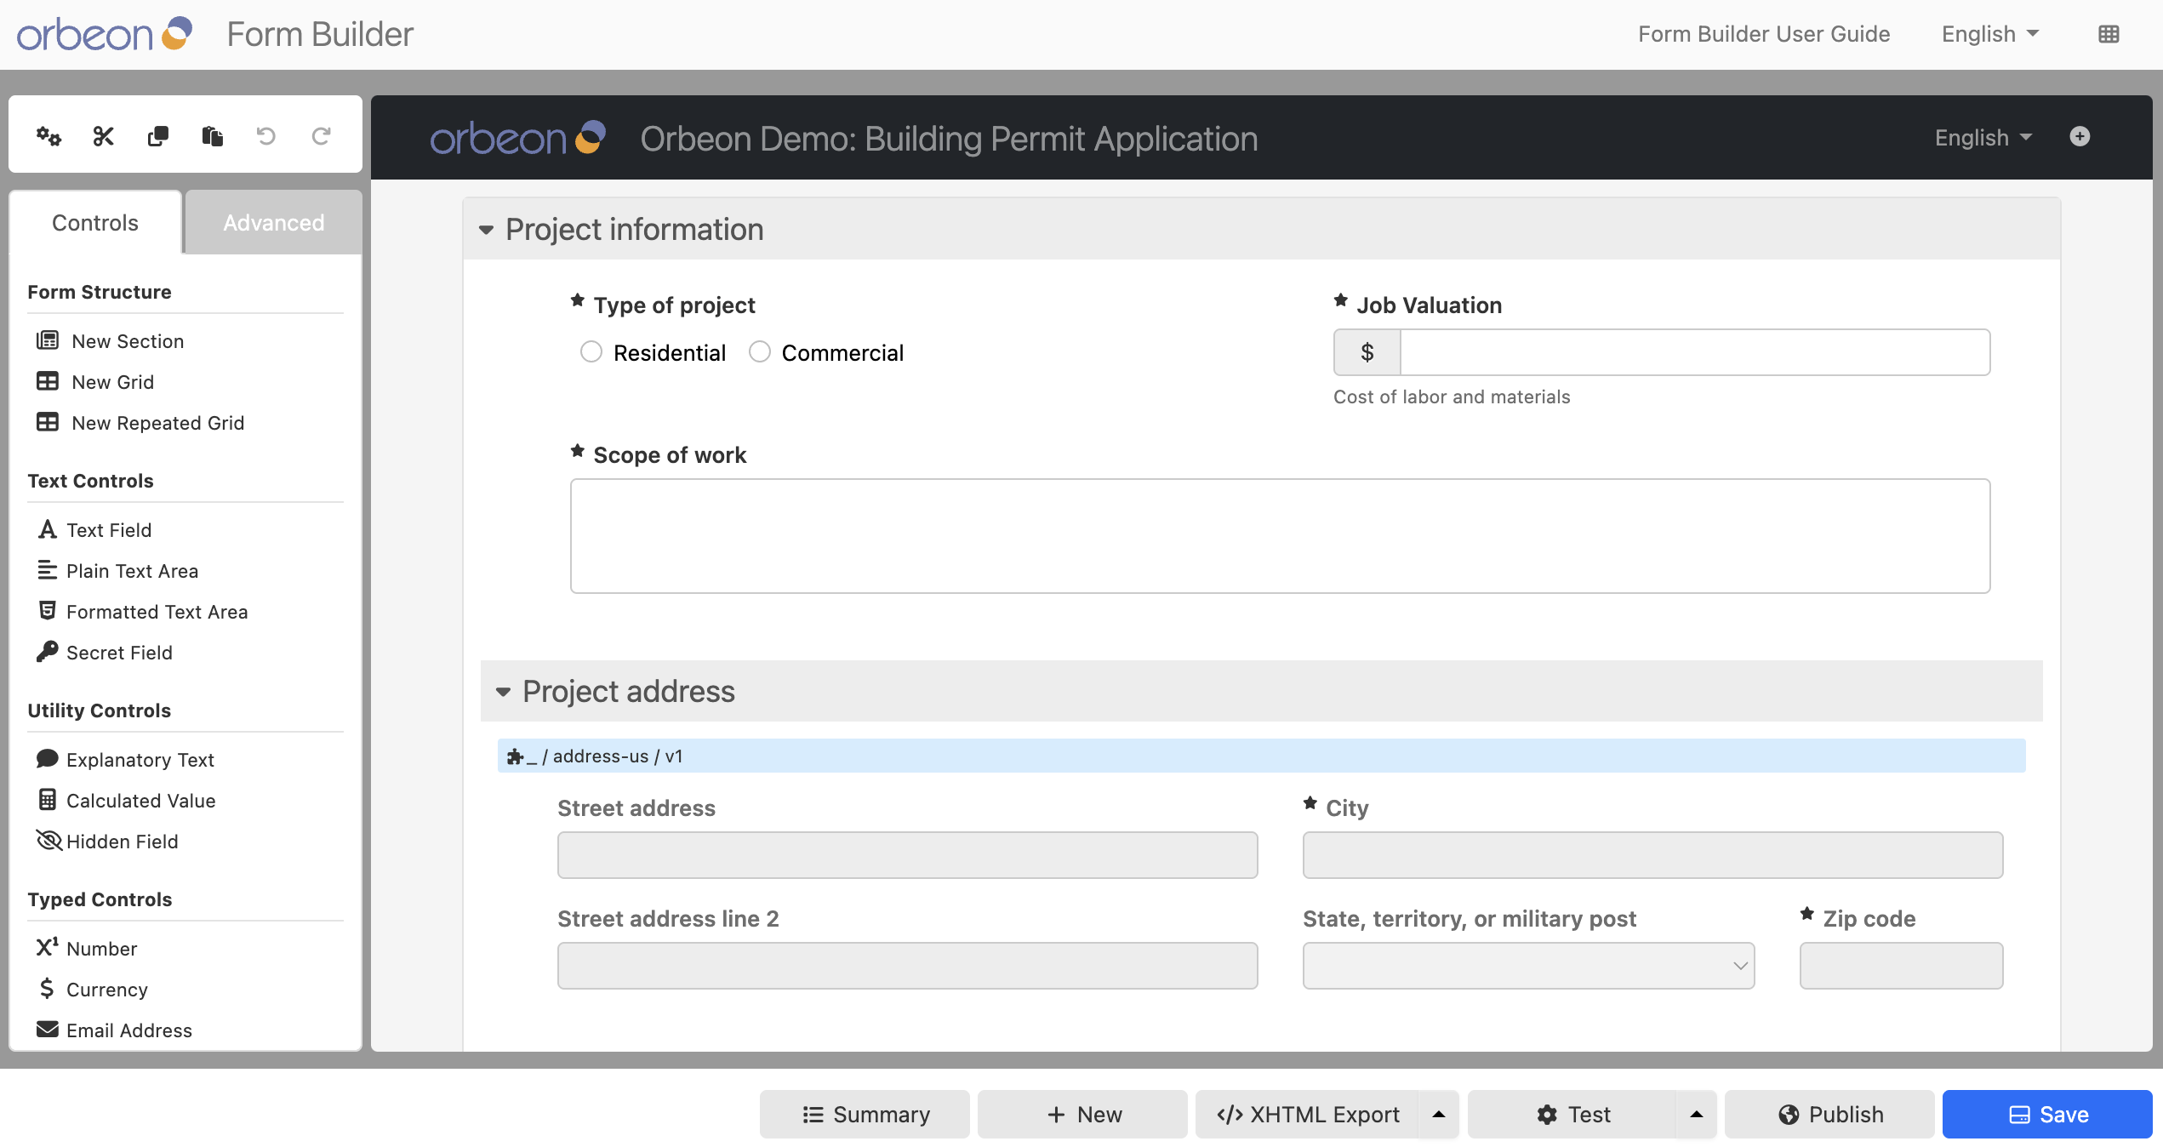Click the undo arrow icon
This screenshot has width=2163, height=1147.
click(x=266, y=136)
